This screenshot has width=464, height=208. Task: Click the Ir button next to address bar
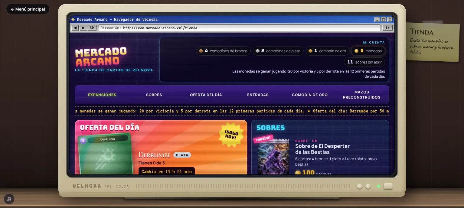click(x=387, y=28)
